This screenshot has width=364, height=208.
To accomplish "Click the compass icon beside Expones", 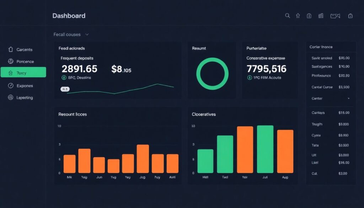I will pyautogui.click(x=10, y=86).
